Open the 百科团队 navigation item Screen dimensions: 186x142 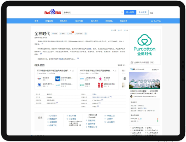(x=109, y=21)
